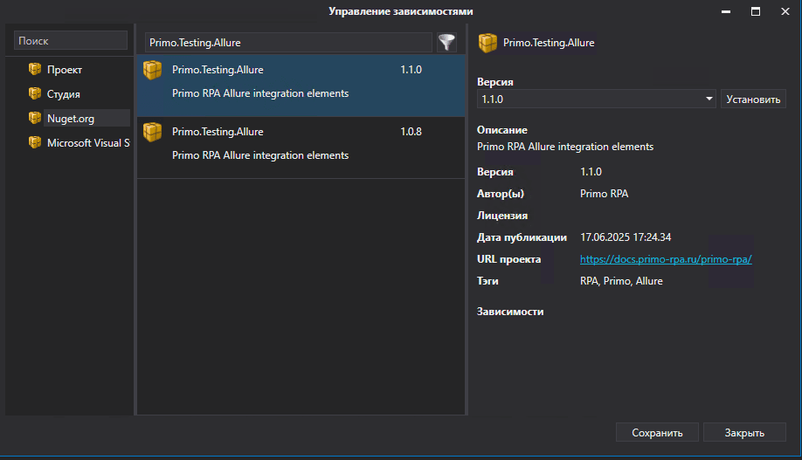The height and width of the screenshot is (460, 802).
Task: Click the Поиск search field
Action: tap(71, 41)
